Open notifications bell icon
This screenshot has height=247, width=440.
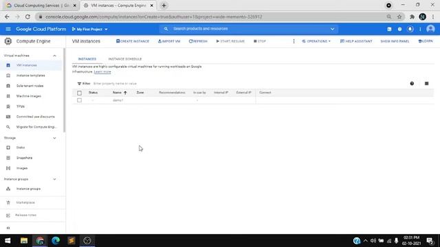(x=410, y=29)
